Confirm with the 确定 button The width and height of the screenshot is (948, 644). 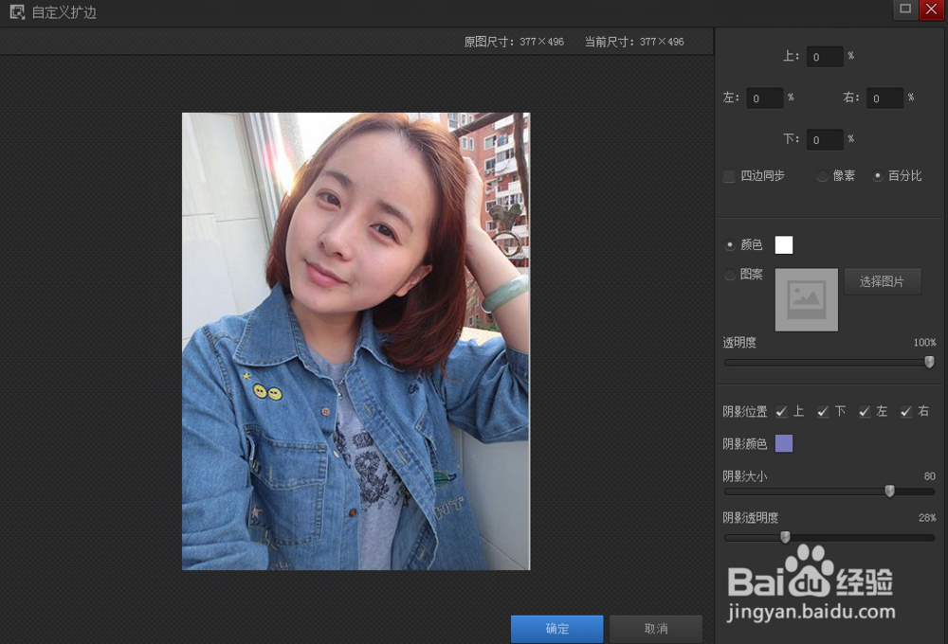tap(556, 628)
